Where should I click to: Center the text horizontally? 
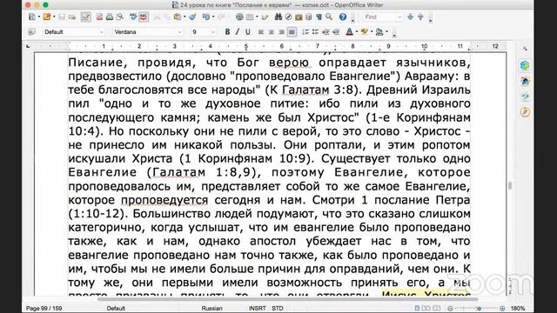coord(272,32)
